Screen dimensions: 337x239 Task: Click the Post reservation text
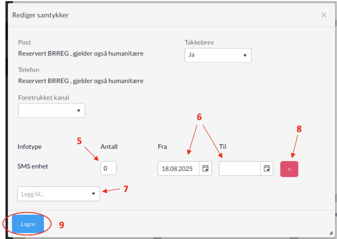(81, 54)
